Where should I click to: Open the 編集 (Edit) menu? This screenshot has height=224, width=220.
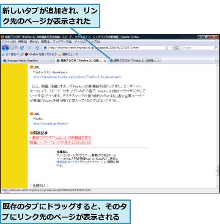click(x=23, y=42)
